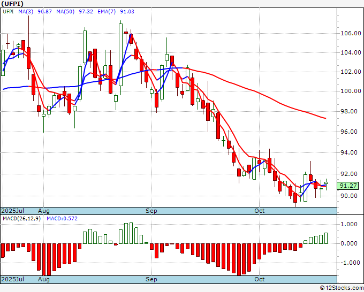The height and width of the screenshot is (292, 364).
Task: Click the 100.00 price axis label
Action: (351, 91)
